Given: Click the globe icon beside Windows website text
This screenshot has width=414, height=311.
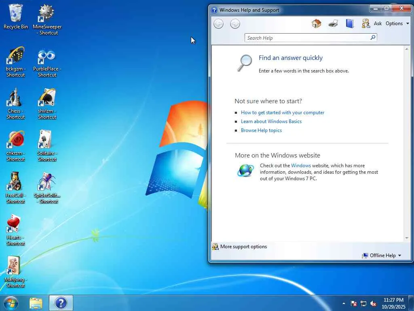Looking at the screenshot, I should click(245, 170).
